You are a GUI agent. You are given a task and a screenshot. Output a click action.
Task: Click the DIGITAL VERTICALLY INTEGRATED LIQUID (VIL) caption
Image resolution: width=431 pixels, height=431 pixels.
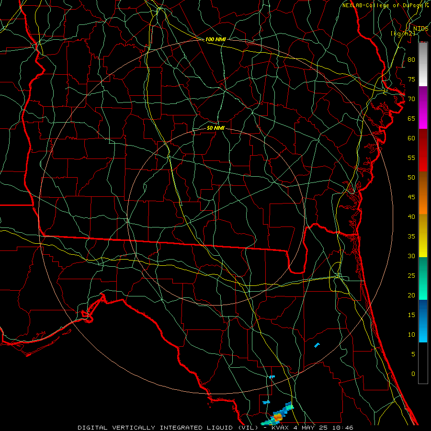(169, 428)
